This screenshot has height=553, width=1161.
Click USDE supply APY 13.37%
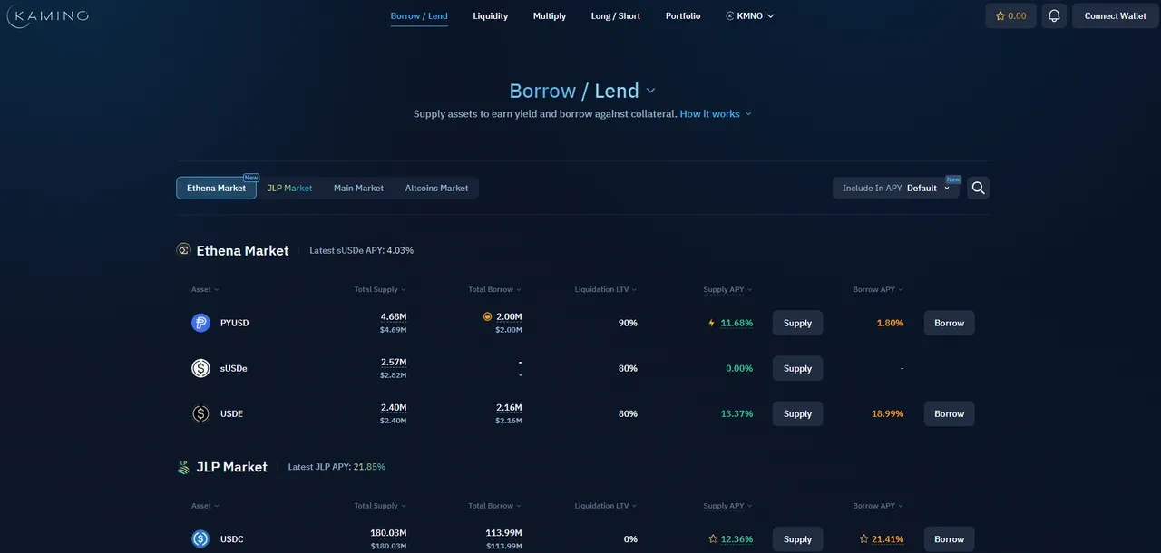click(737, 413)
